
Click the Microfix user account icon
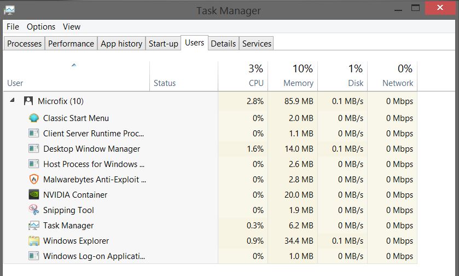28,101
